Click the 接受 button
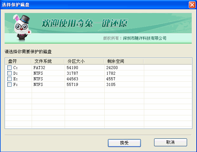This screenshot has width=197, height=152. 124,143
